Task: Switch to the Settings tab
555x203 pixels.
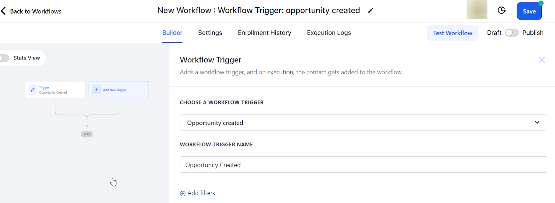Action: coord(210,33)
